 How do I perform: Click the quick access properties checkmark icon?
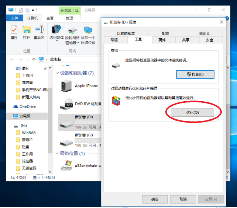point(21,10)
